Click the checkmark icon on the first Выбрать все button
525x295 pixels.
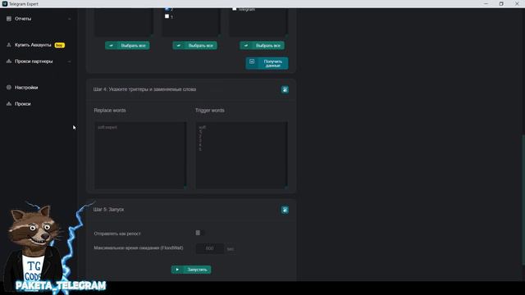click(112, 46)
